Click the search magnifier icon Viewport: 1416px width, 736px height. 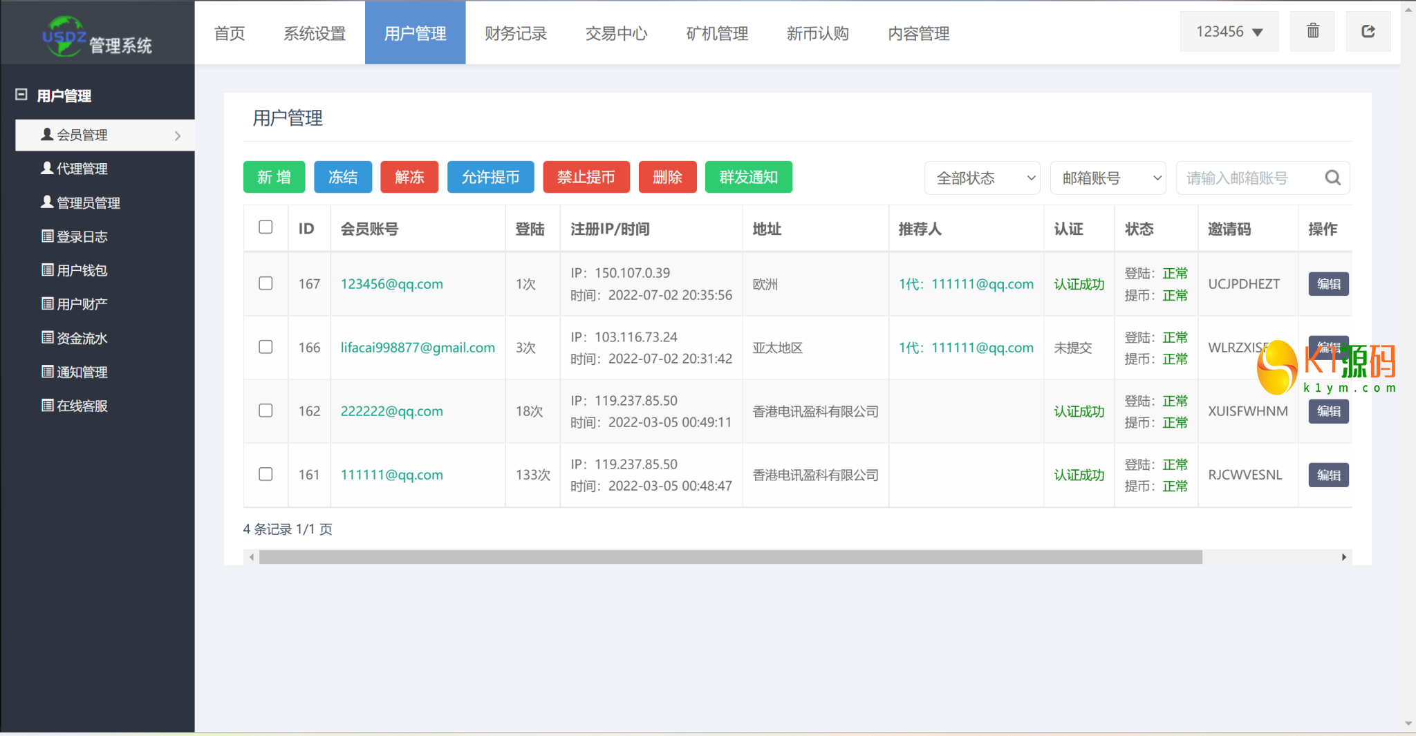tap(1332, 178)
